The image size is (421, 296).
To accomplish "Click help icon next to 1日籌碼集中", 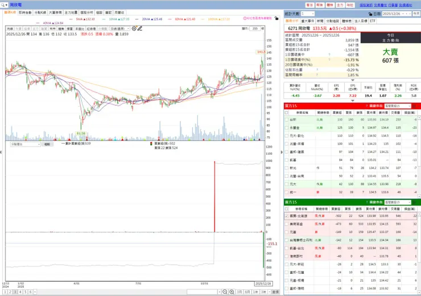I will click(x=329, y=55).
